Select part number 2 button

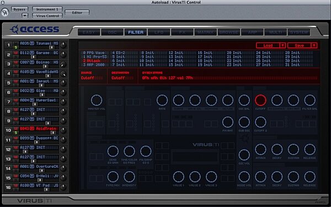click(8, 55)
